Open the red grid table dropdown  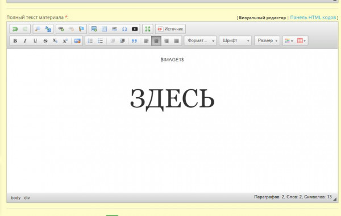(x=301, y=41)
